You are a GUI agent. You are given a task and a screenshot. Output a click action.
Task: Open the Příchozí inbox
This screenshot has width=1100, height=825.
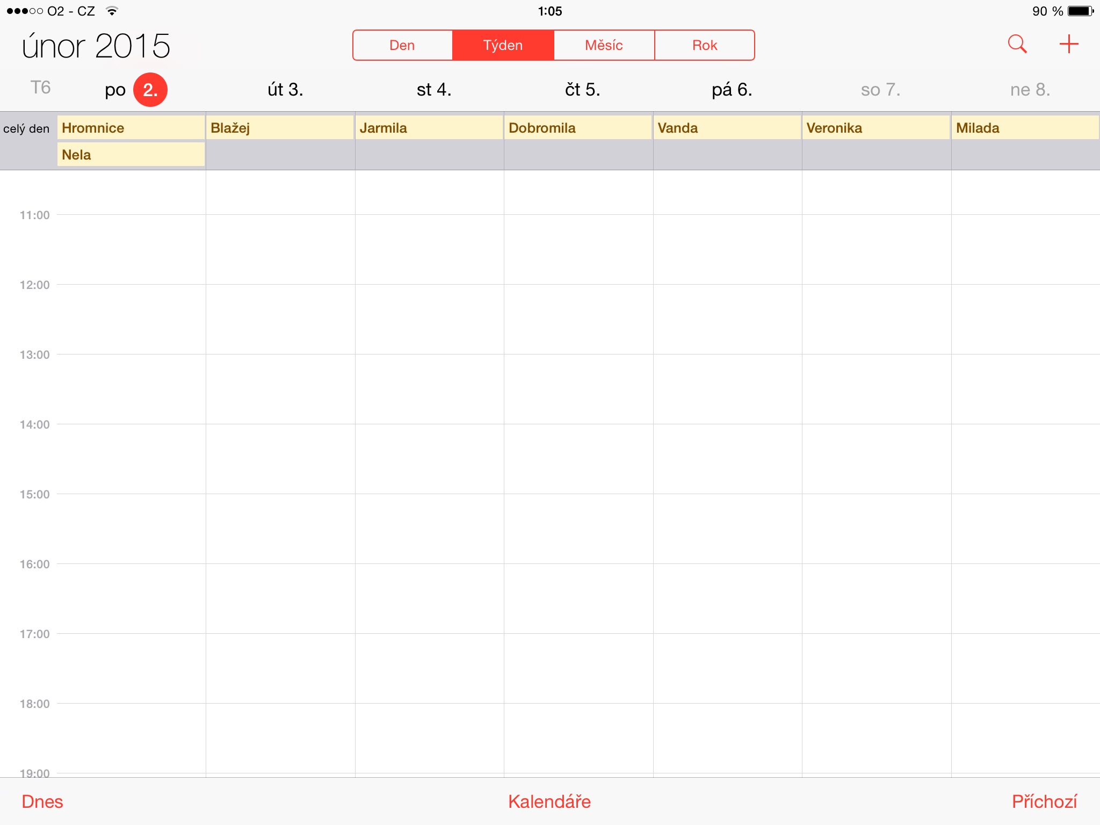click(1045, 801)
